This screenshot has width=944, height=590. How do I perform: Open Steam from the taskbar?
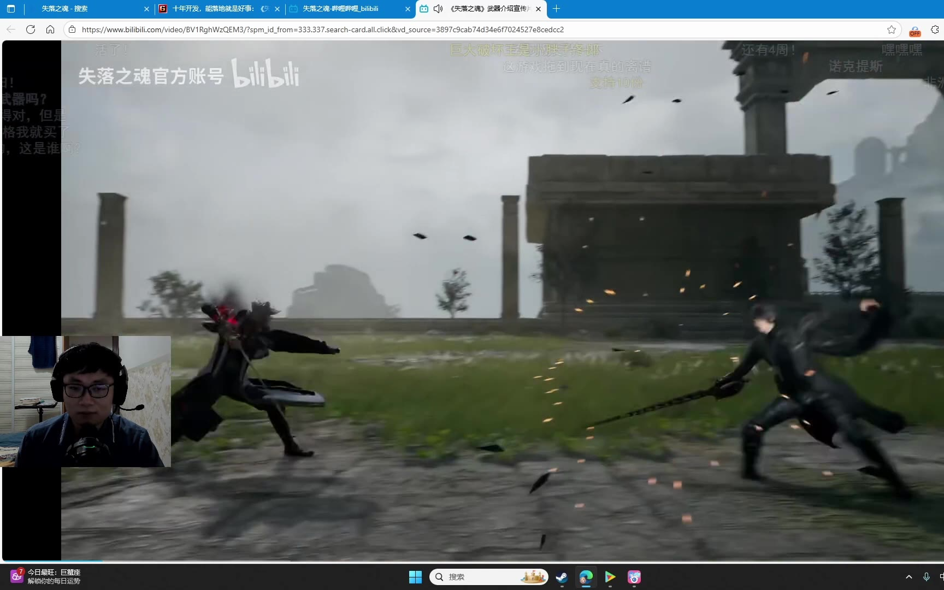click(562, 577)
